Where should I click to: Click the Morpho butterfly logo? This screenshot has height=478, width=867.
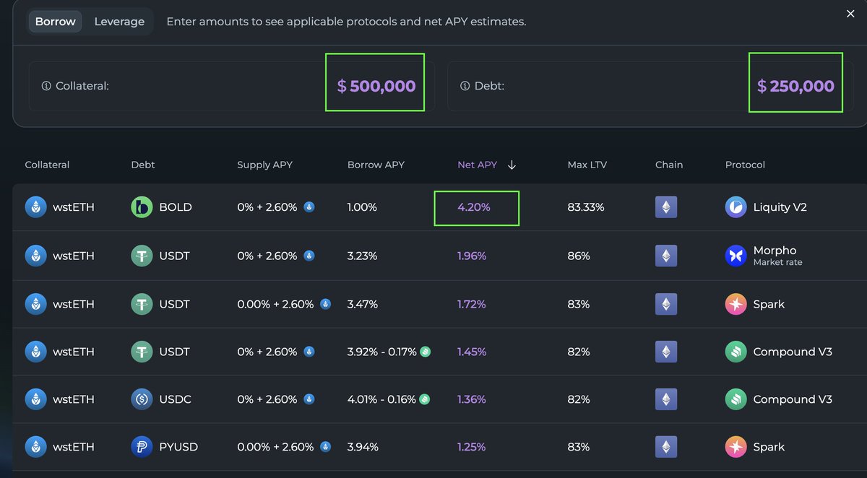(736, 256)
